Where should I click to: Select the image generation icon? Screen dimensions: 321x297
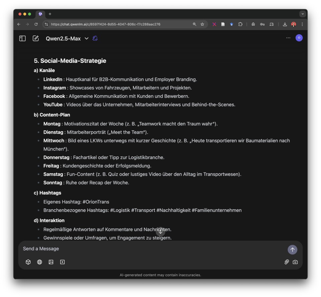51,262
